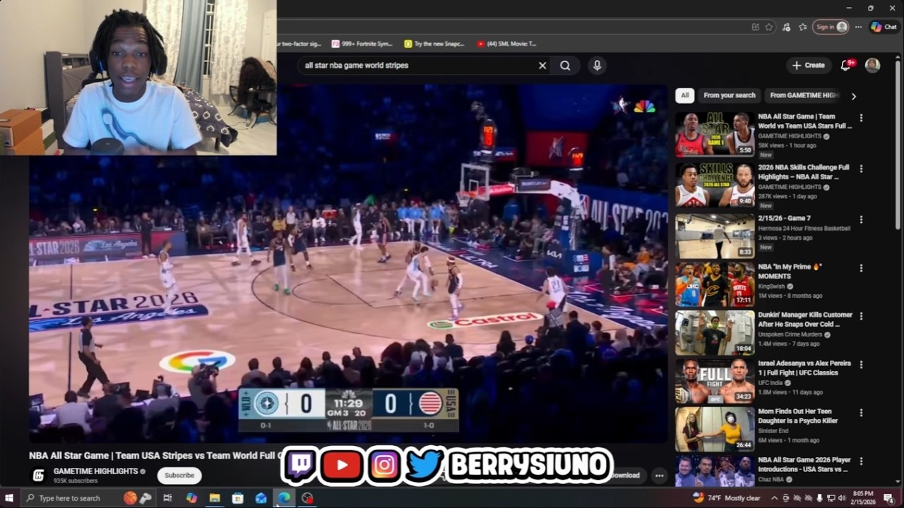Open options for 'NBA In My Prime' video
Image resolution: width=904 pixels, height=508 pixels.
861,268
